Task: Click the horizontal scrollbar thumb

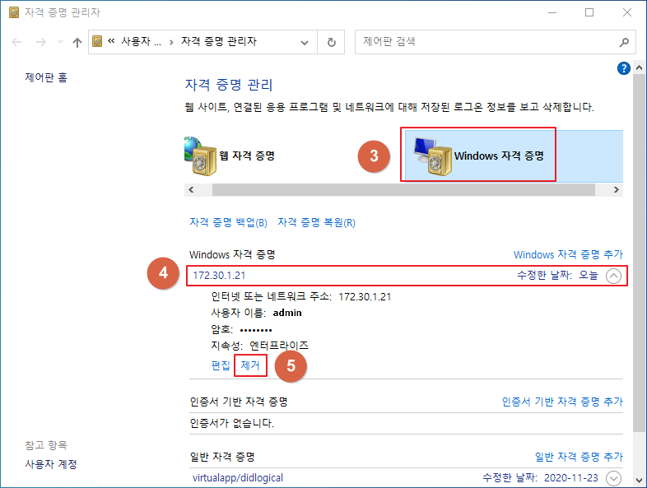Action: point(403,190)
